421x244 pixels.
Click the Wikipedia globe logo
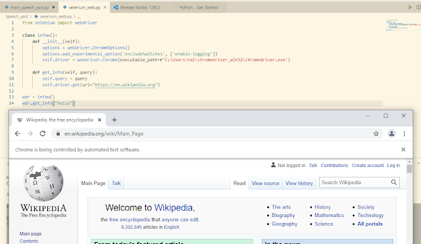tap(43, 183)
